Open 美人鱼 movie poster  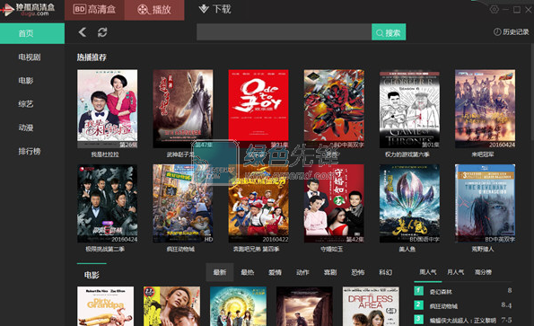point(409,203)
